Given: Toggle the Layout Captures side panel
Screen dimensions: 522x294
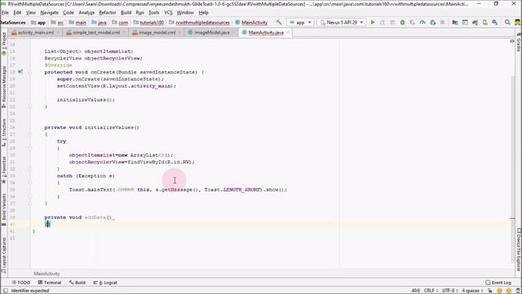Looking at the screenshot, I should (3, 255).
